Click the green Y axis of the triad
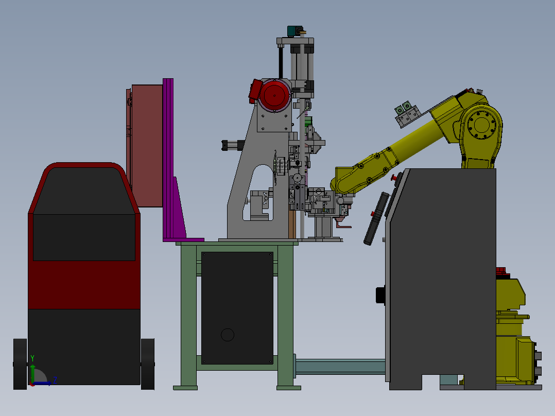The width and height of the screenshot is (555, 416). click(32, 373)
